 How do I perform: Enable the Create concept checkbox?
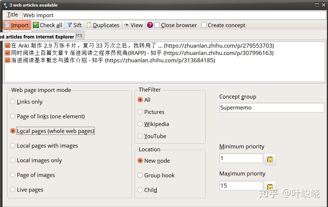tap(204, 25)
